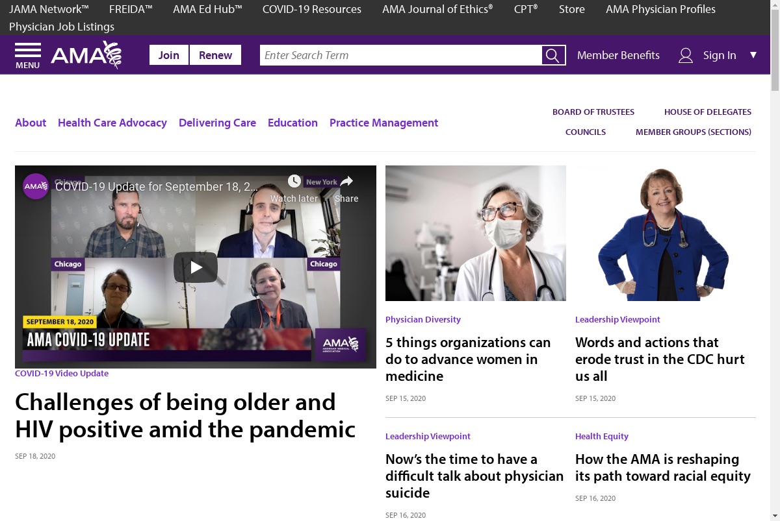The image size is (780, 521).
Task: Play the COVID-19 Update video
Action: tap(196, 267)
